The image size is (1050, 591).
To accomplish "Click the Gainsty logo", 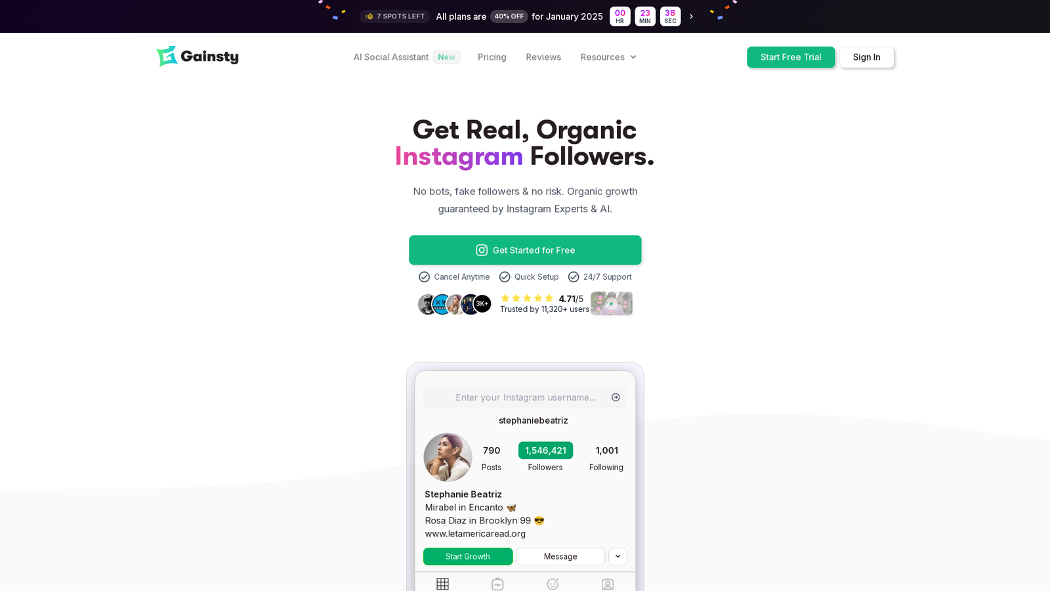I will (x=198, y=56).
